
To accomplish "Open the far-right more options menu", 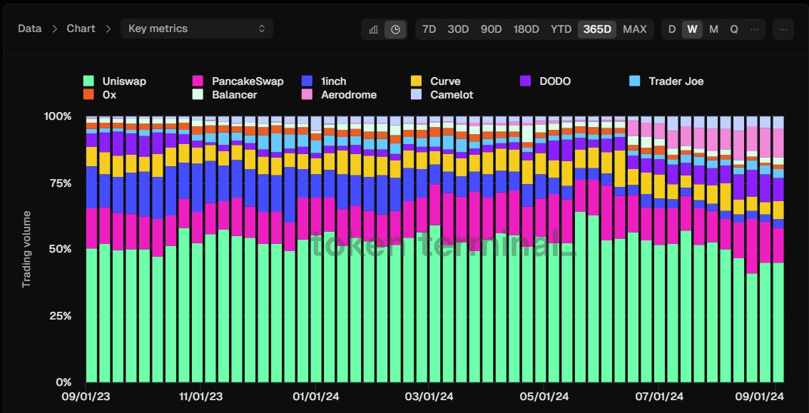I will pos(783,29).
